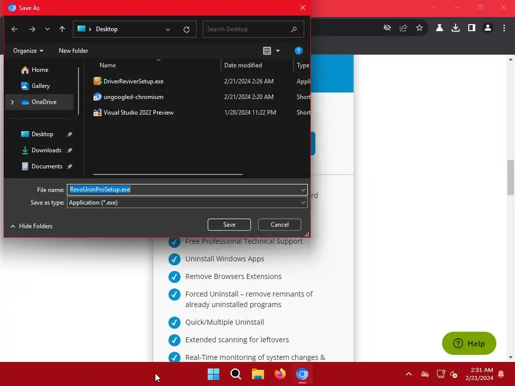Image resolution: width=515 pixels, height=386 pixels.
Task: Click the browser eye-slash tracking icon
Action: point(387,28)
